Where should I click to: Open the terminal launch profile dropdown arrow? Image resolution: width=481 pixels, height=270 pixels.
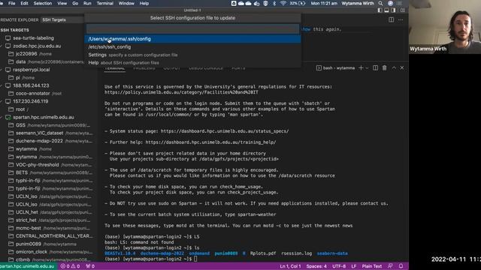(x=367, y=67)
